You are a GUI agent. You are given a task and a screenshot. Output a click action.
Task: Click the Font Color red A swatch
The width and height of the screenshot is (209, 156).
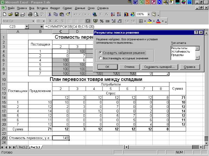coord(158,21)
